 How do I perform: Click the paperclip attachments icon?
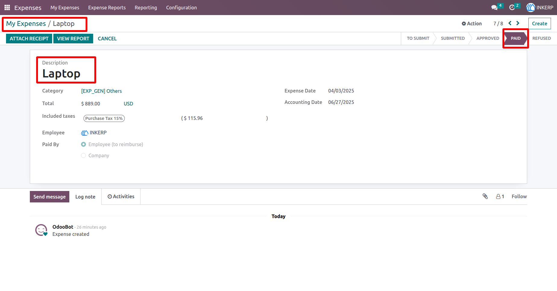coord(485,196)
